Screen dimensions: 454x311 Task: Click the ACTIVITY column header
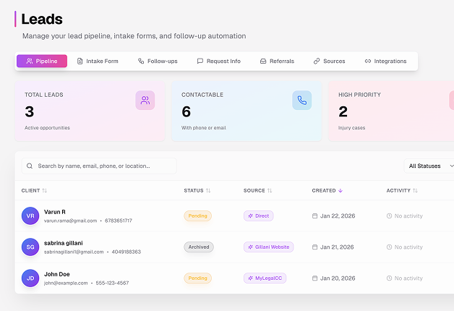(398, 190)
